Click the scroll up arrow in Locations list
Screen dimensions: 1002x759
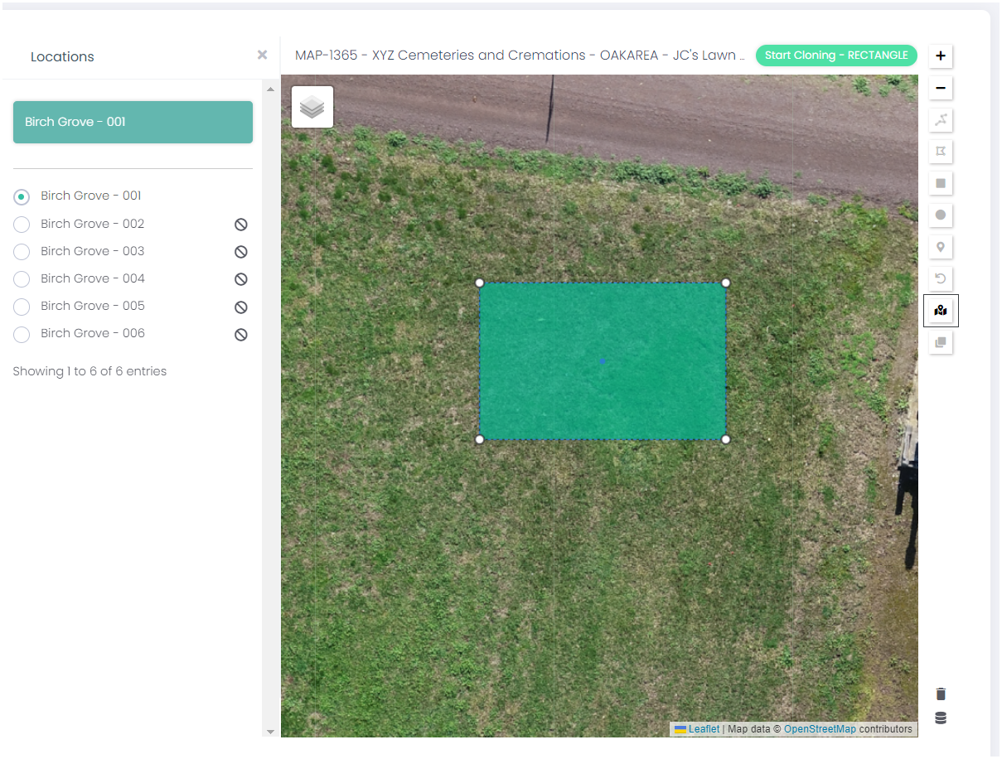point(270,88)
